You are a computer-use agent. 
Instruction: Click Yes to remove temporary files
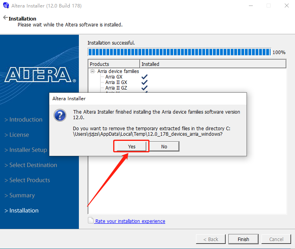[131, 146]
